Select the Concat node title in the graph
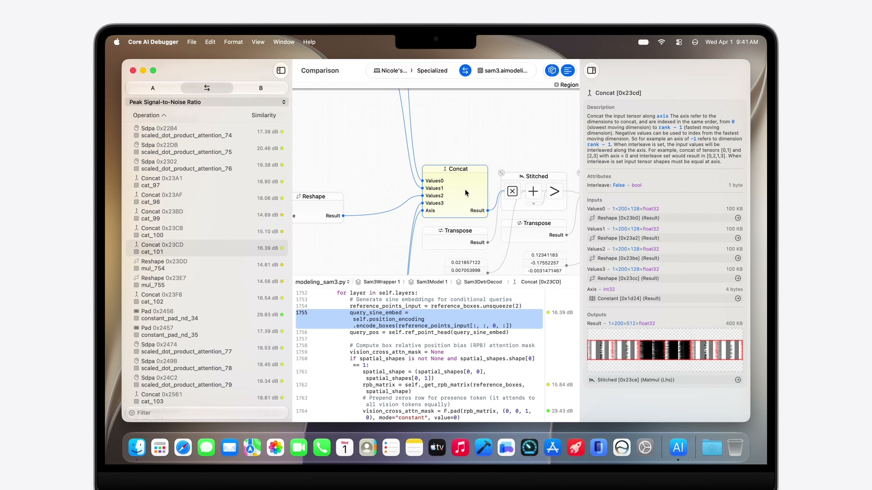The width and height of the screenshot is (872, 490). pos(455,169)
